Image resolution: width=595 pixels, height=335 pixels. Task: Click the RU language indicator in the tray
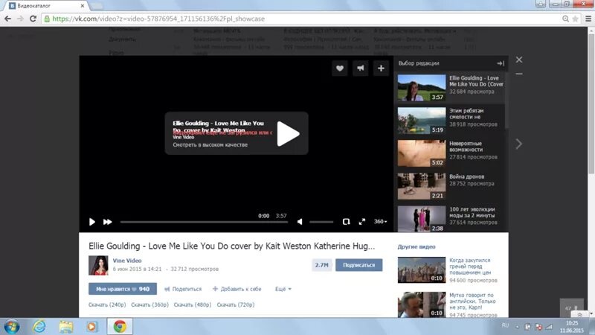pos(505,325)
